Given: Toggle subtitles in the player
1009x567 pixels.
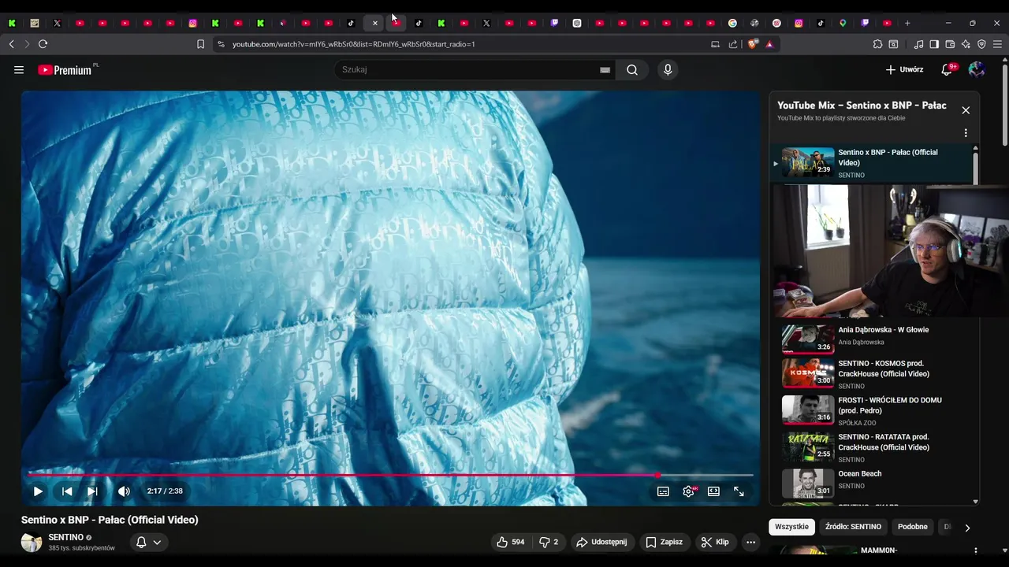Looking at the screenshot, I should click(x=663, y=491).
